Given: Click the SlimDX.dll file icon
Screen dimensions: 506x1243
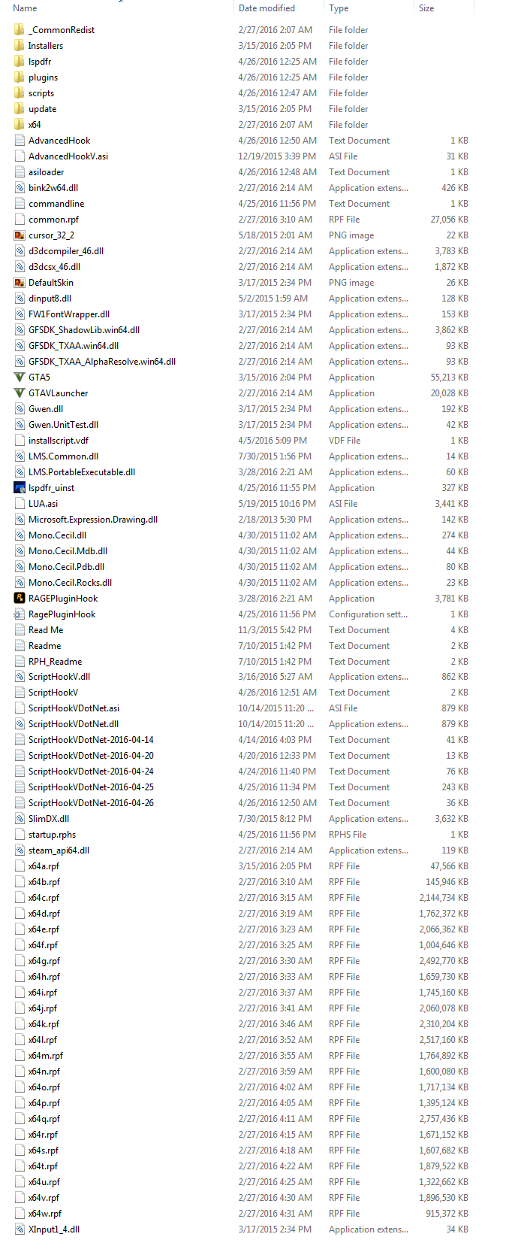Looking at the screenshot, I should tap(20, 819).
